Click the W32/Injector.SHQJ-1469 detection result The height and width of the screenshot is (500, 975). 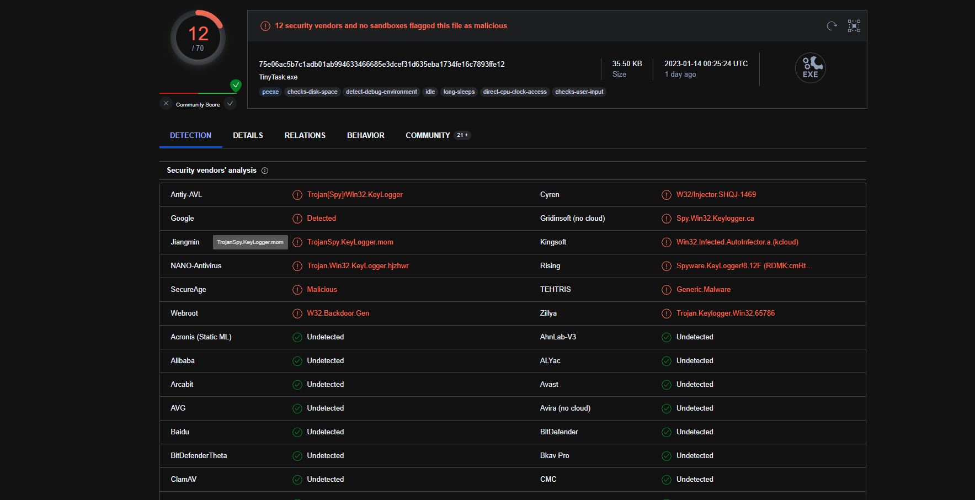coord(716,195)
